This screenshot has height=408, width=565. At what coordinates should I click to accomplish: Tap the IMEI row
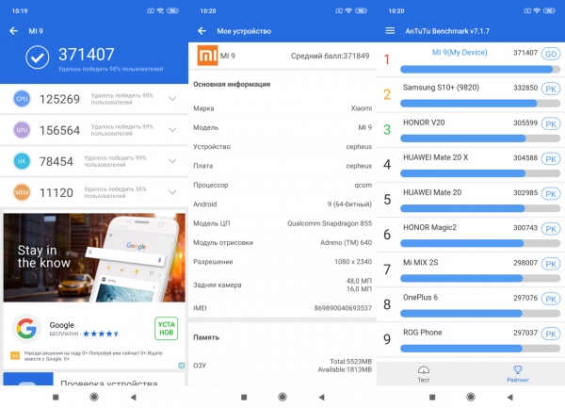pyautogui.click(x=282, y=308)
